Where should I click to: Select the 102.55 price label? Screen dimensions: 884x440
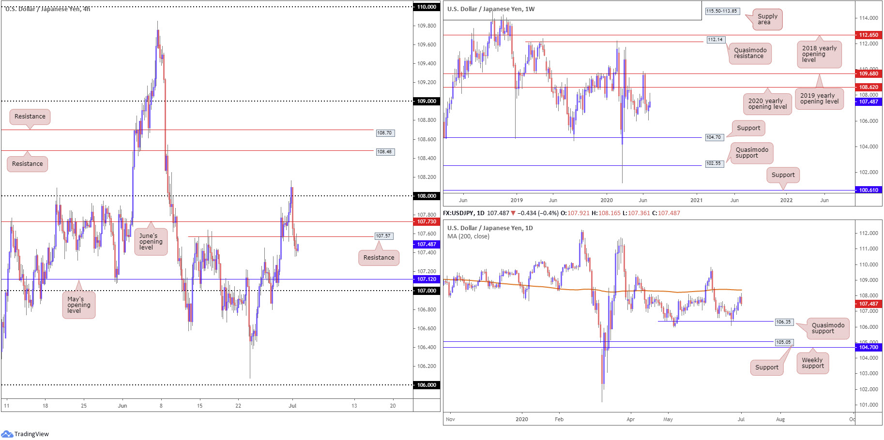click(x=714, y=163)
